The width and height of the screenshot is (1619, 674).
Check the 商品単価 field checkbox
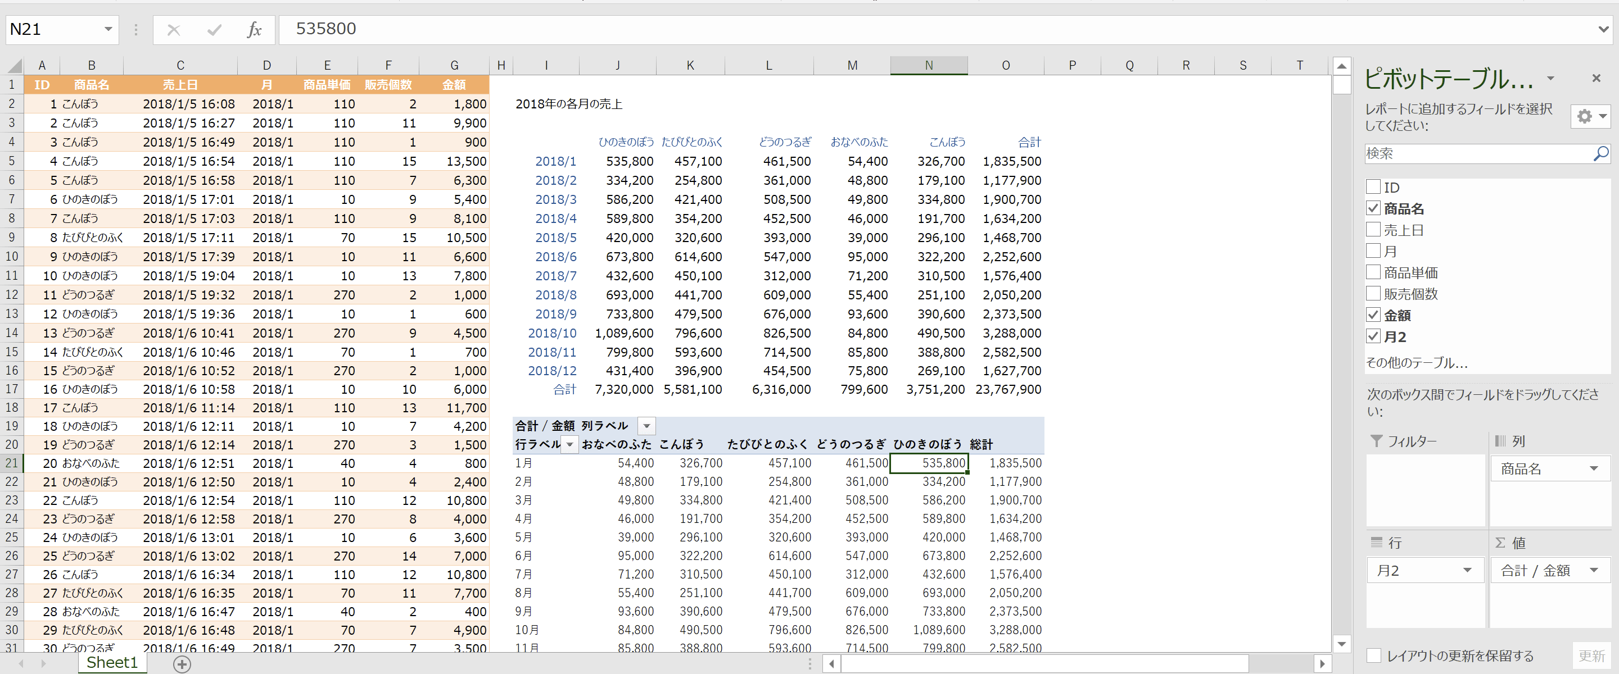1373,272
